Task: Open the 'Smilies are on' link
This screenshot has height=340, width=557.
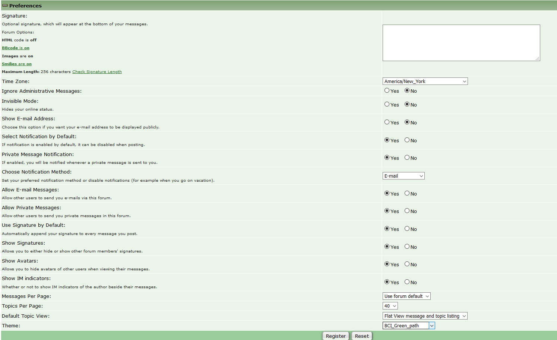Action: click(x=17, y=64)
